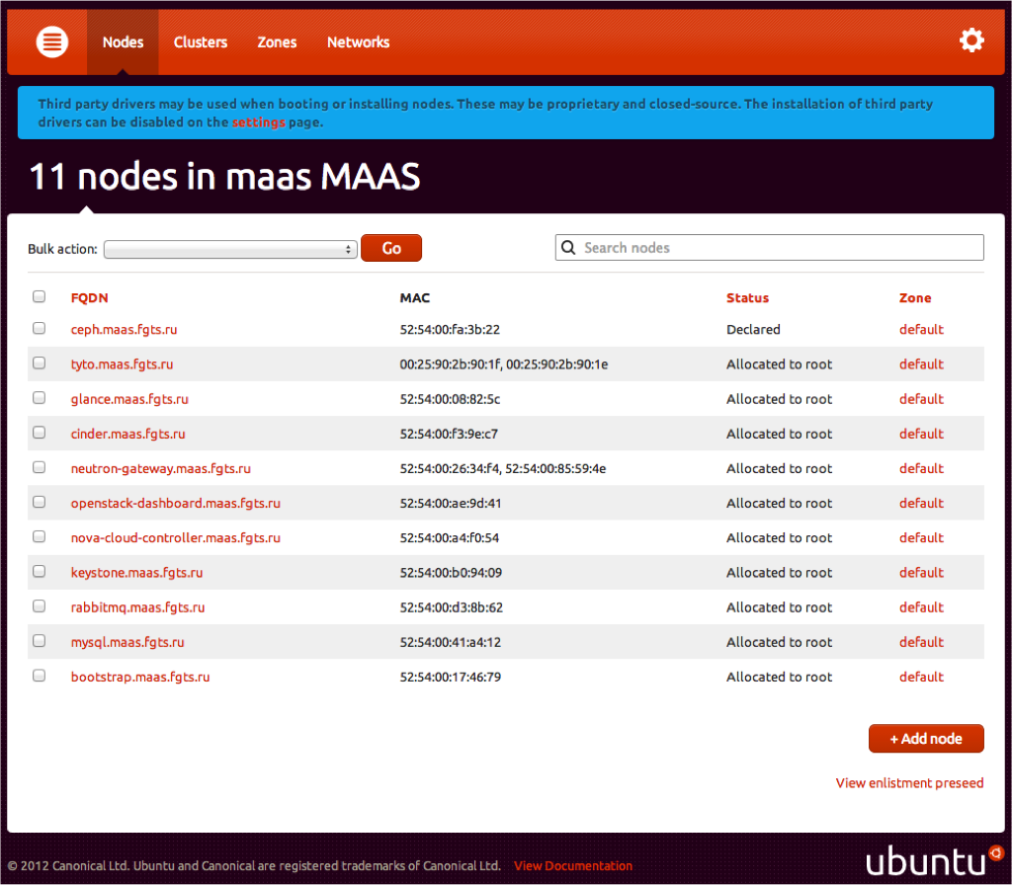Click default zone for bootstrap row

click(x=921, y=678)
